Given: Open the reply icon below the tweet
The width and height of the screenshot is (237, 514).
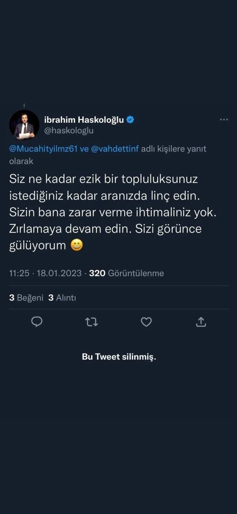Looking at the screenshot, I should tap(37, 322).
